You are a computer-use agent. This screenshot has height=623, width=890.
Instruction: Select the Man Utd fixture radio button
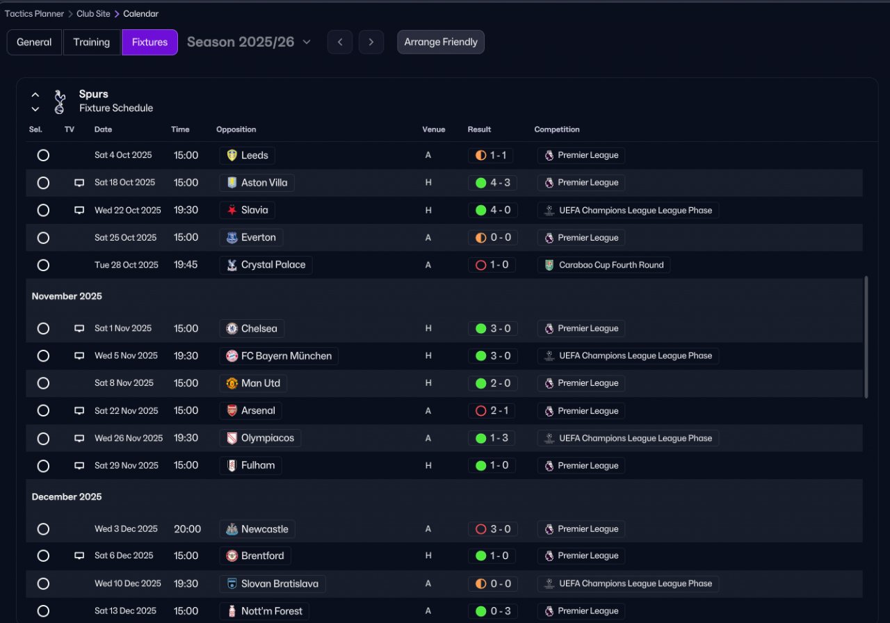43,383
